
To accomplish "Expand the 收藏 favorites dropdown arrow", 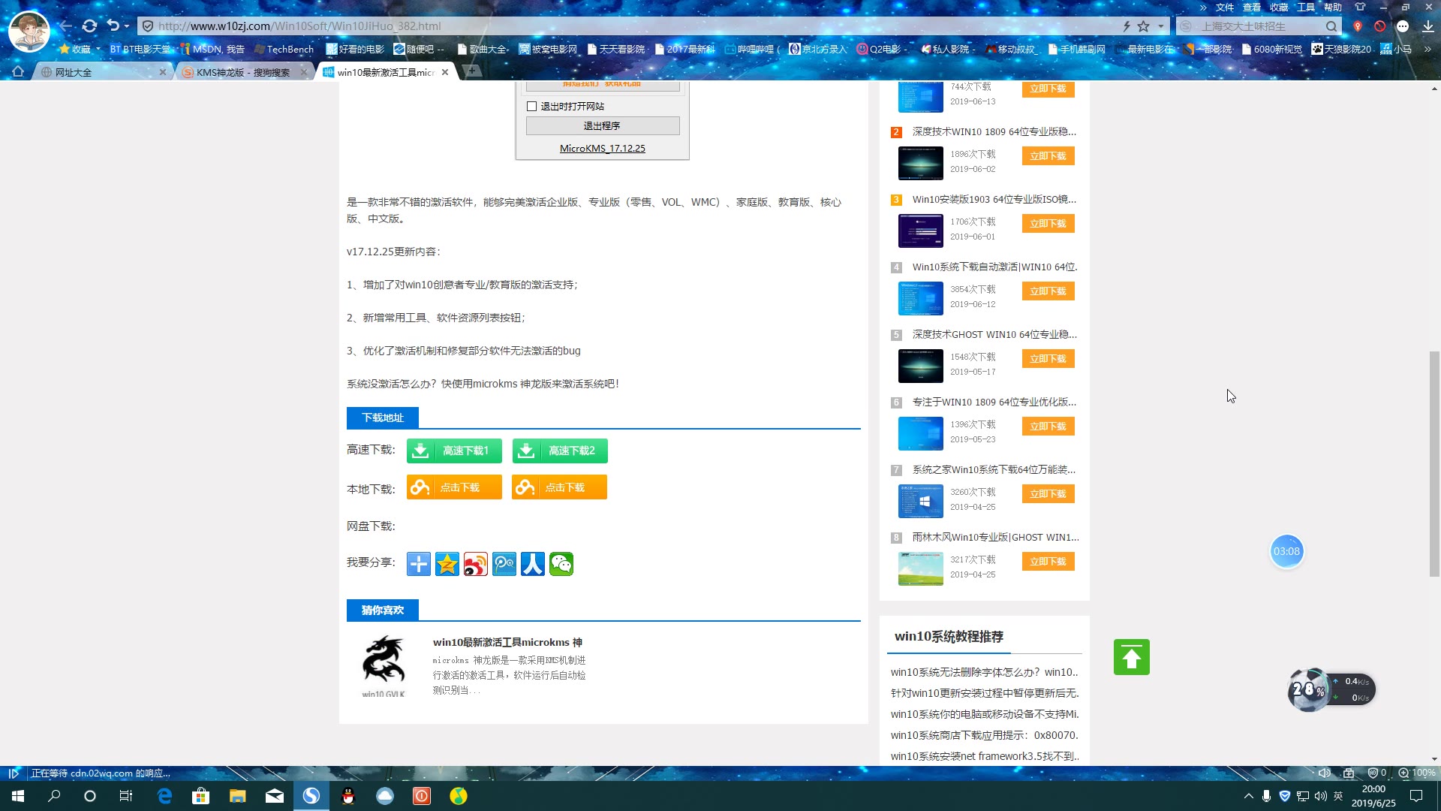I will [x=98, y=50].
